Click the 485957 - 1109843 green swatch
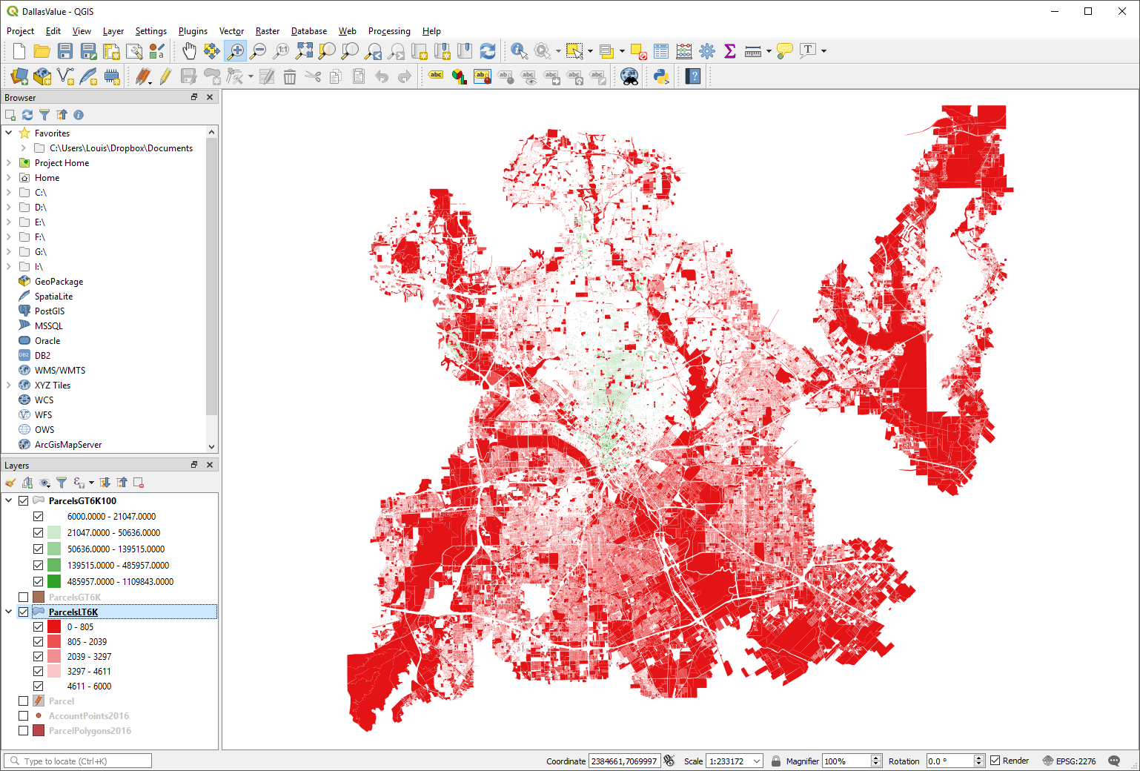This screenshot has height=771, width=1140. [53, 581]
